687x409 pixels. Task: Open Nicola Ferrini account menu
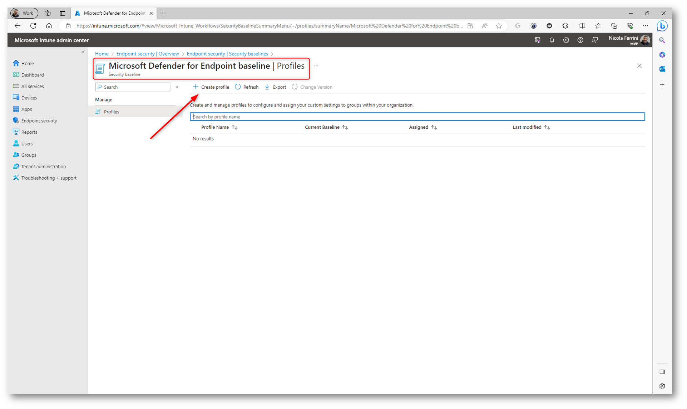pos(629,40)
